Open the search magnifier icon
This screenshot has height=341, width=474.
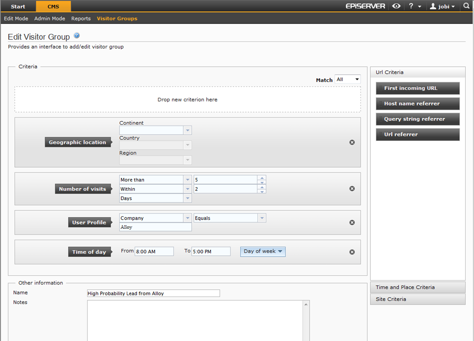click(x=466, y=6)
